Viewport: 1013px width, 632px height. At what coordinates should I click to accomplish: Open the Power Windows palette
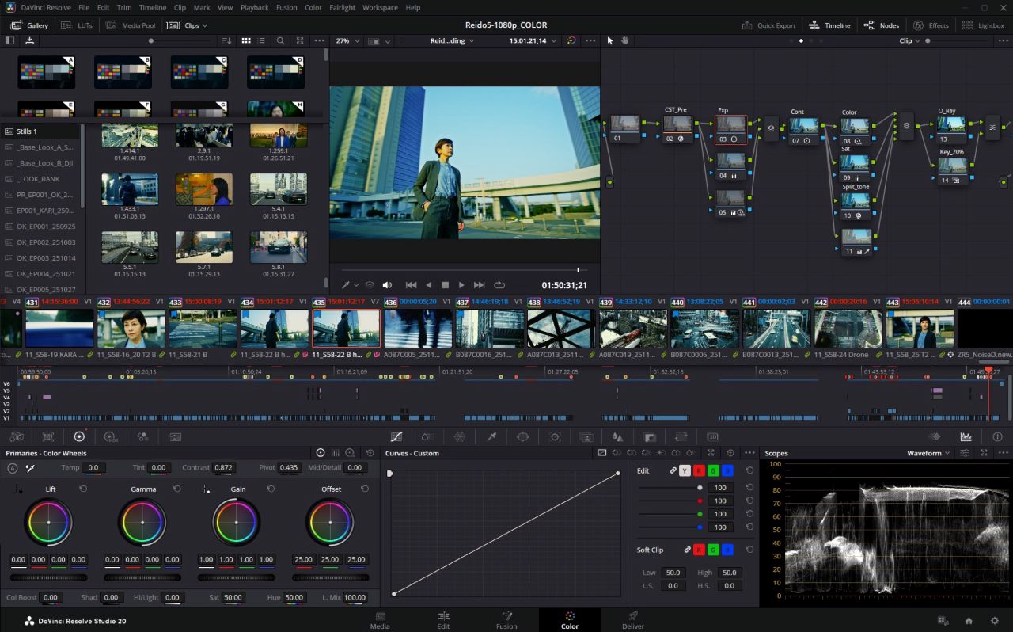pos(523,436)
